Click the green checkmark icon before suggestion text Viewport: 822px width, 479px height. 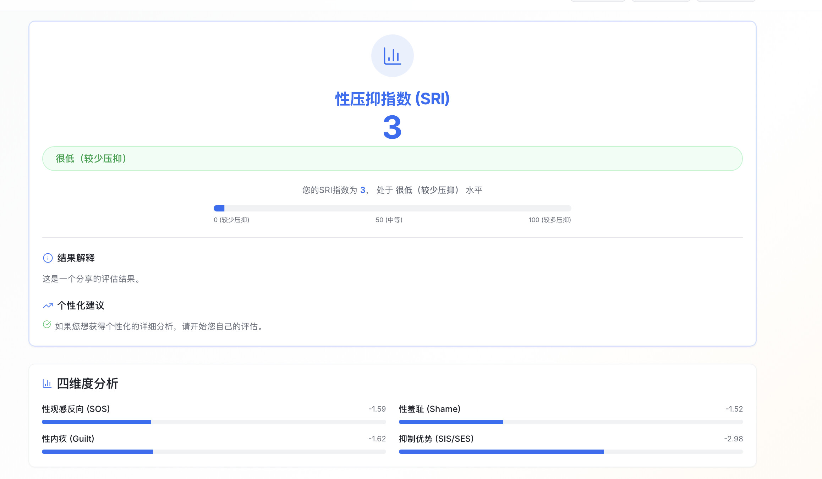(47, 325)
